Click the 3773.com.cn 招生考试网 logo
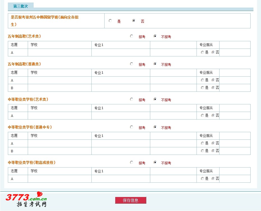 click(x=26, y=200)
